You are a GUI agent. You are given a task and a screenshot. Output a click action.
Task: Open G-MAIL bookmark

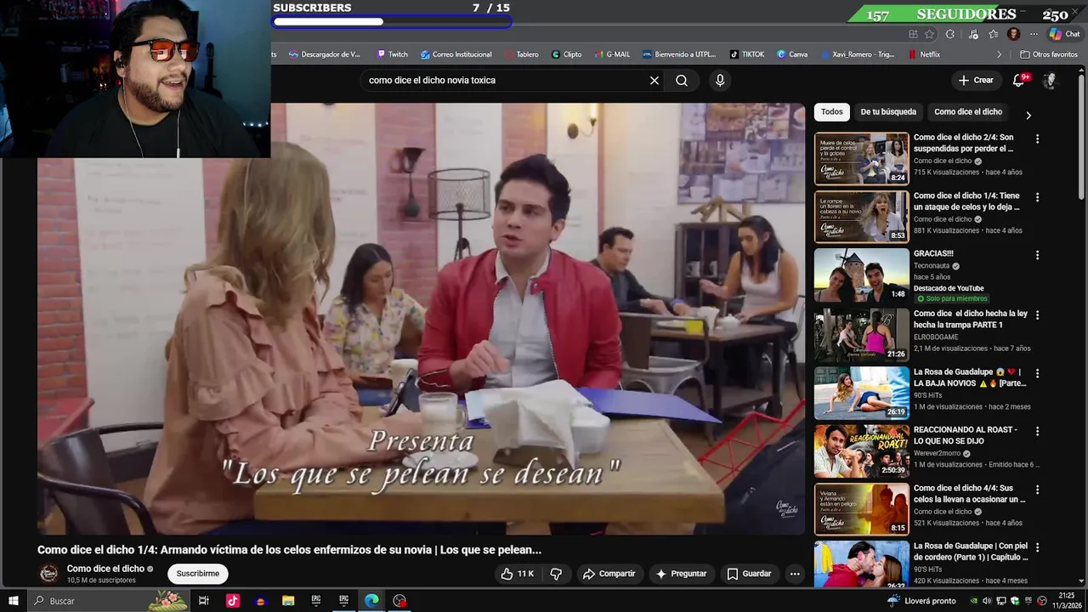pyautogui.click(x=612, y=54)
